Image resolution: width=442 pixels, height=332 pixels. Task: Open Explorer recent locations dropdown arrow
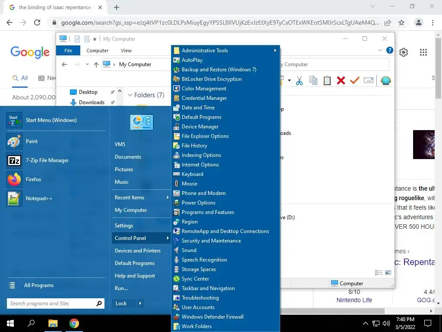(87, 64)
